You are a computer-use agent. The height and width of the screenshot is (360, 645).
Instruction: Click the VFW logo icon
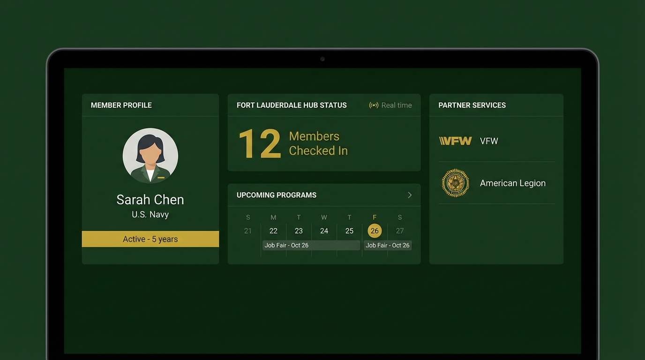(455, 141)
